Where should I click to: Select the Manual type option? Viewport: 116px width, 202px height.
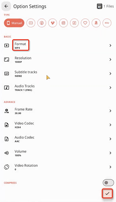pyautogui.click(x=14, y=23)
